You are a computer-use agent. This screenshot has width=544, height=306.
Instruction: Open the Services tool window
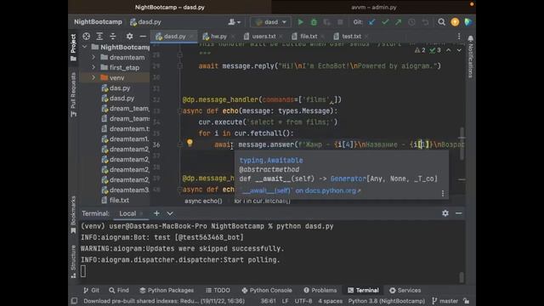point(405,290)
